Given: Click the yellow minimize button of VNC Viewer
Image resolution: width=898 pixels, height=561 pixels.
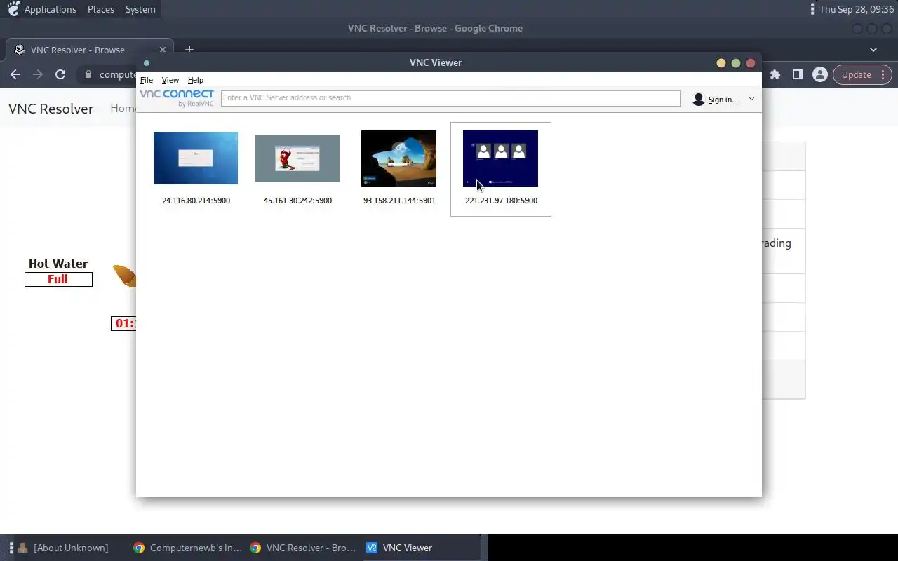Looking at the screenshot, I should tap(721, 63).
